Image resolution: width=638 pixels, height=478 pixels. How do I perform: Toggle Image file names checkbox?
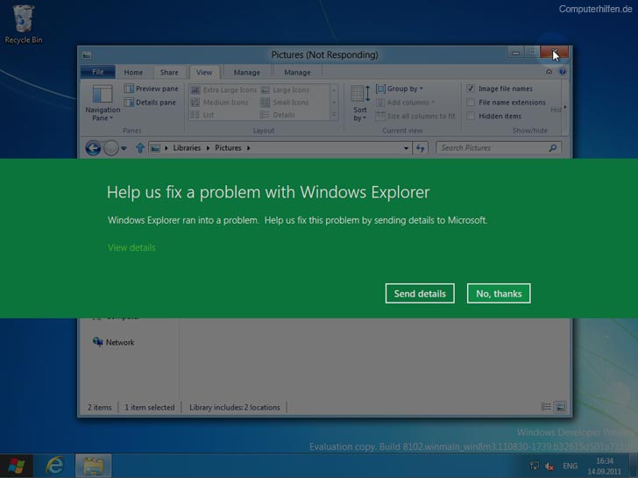[471, 89]
